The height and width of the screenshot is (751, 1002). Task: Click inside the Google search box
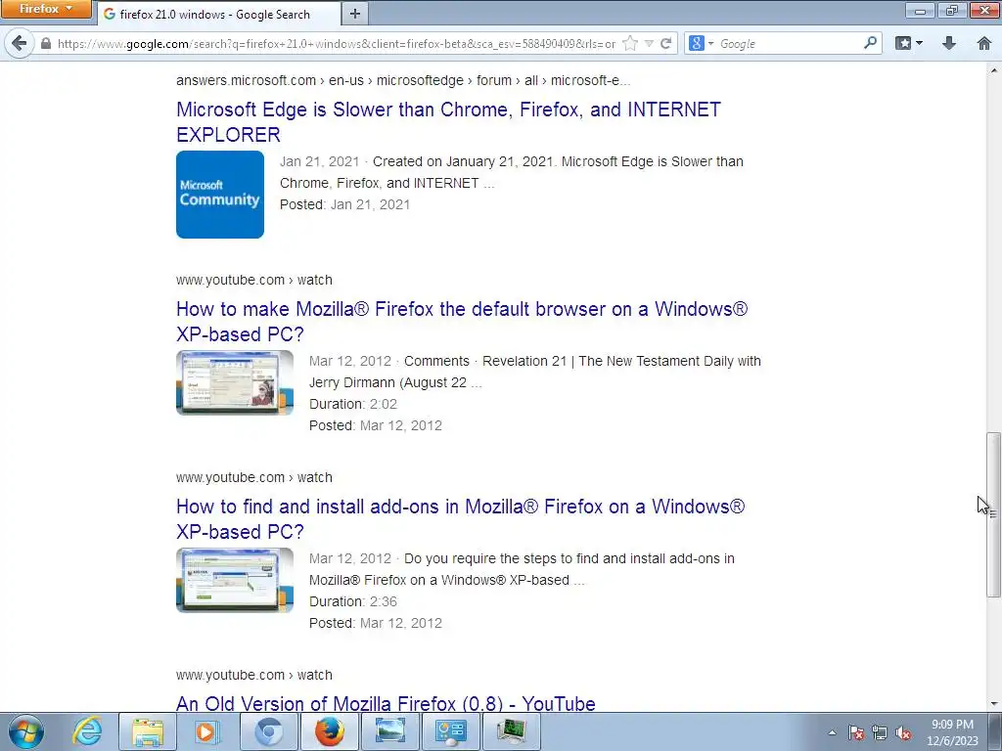click(x=790, y=43)
